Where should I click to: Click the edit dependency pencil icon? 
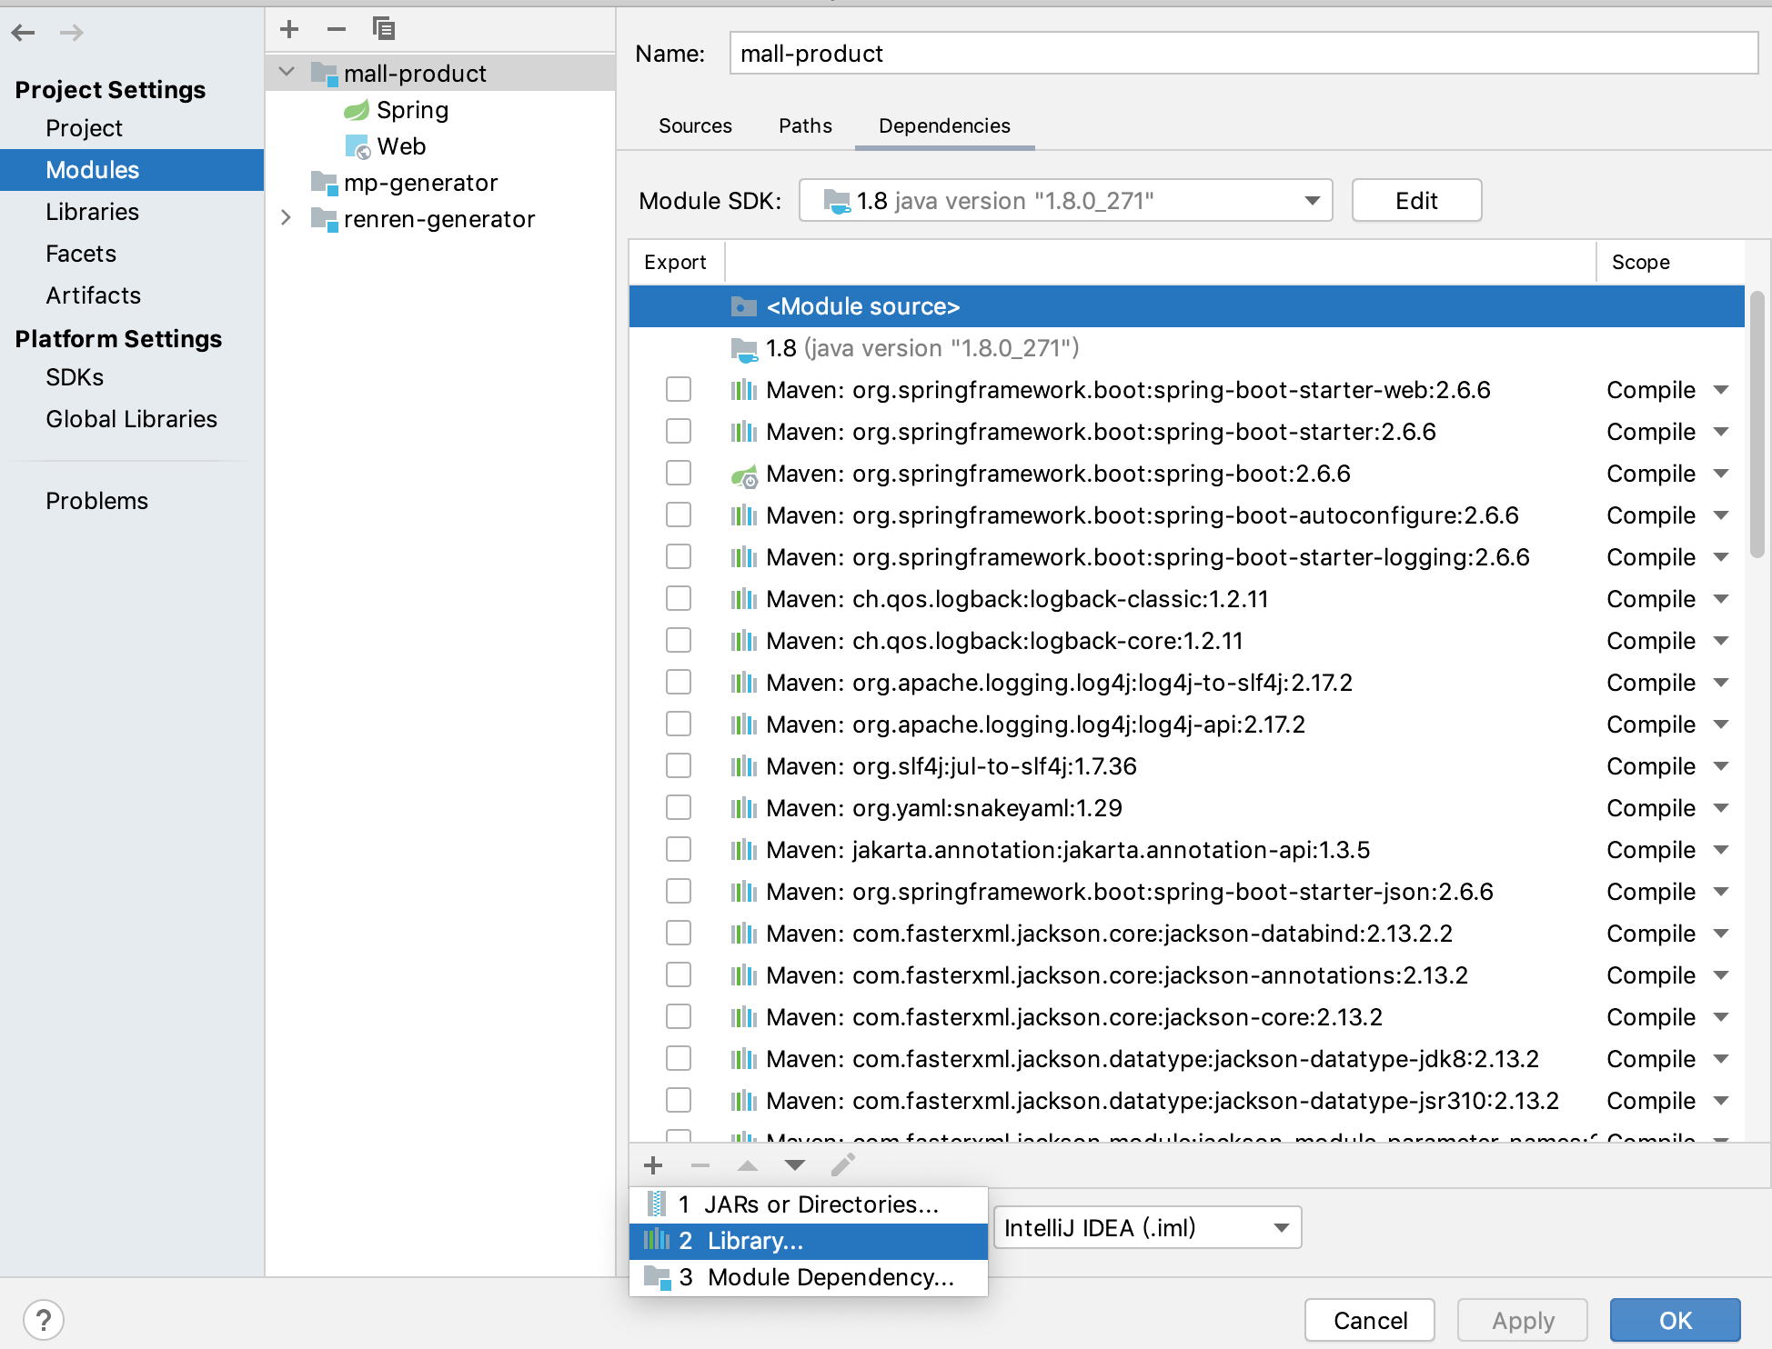pyautogui.click(x=843, y=1164)
